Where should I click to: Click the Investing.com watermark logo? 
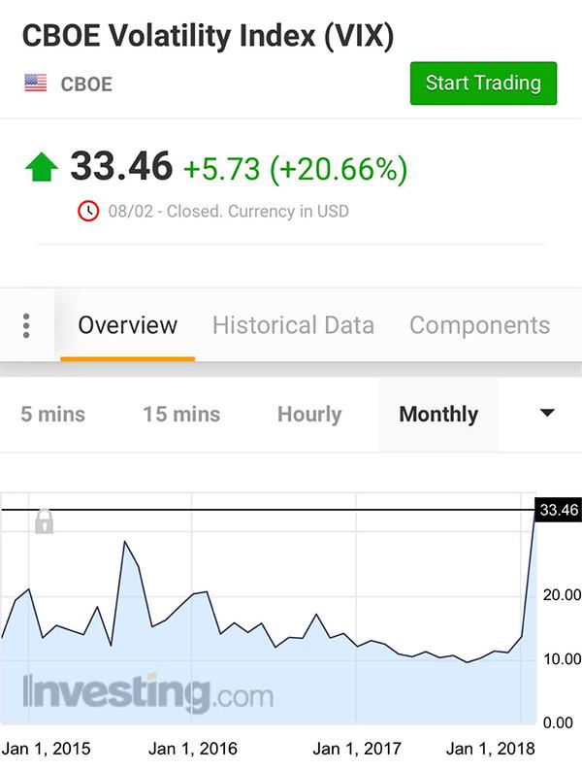(147, 694)
